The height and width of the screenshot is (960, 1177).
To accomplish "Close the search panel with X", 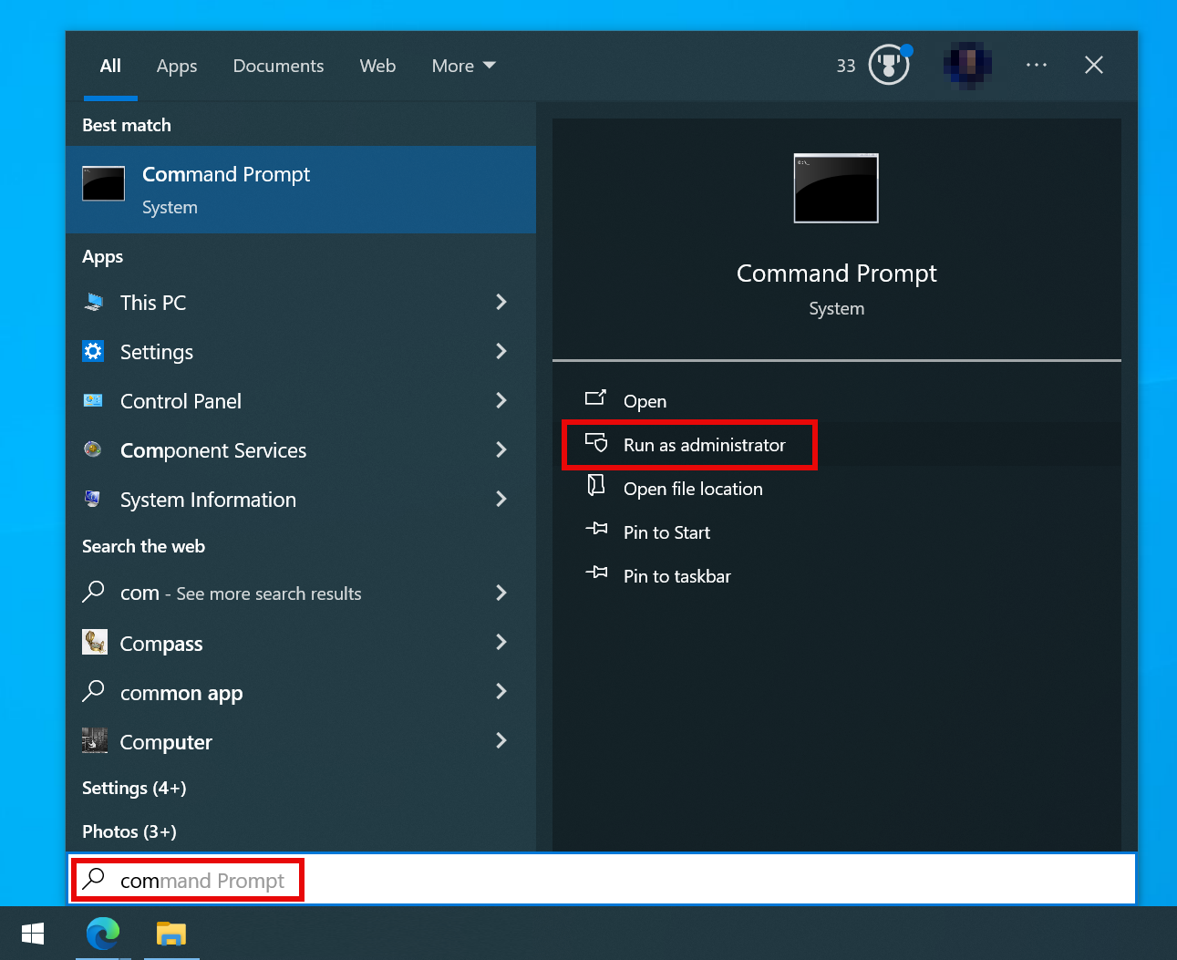I will [x=1094, y=65].
